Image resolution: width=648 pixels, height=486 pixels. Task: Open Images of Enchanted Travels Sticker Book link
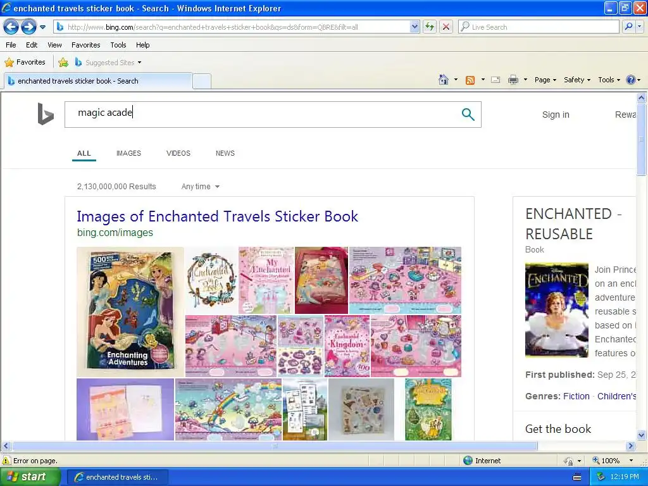pos(218,216)
